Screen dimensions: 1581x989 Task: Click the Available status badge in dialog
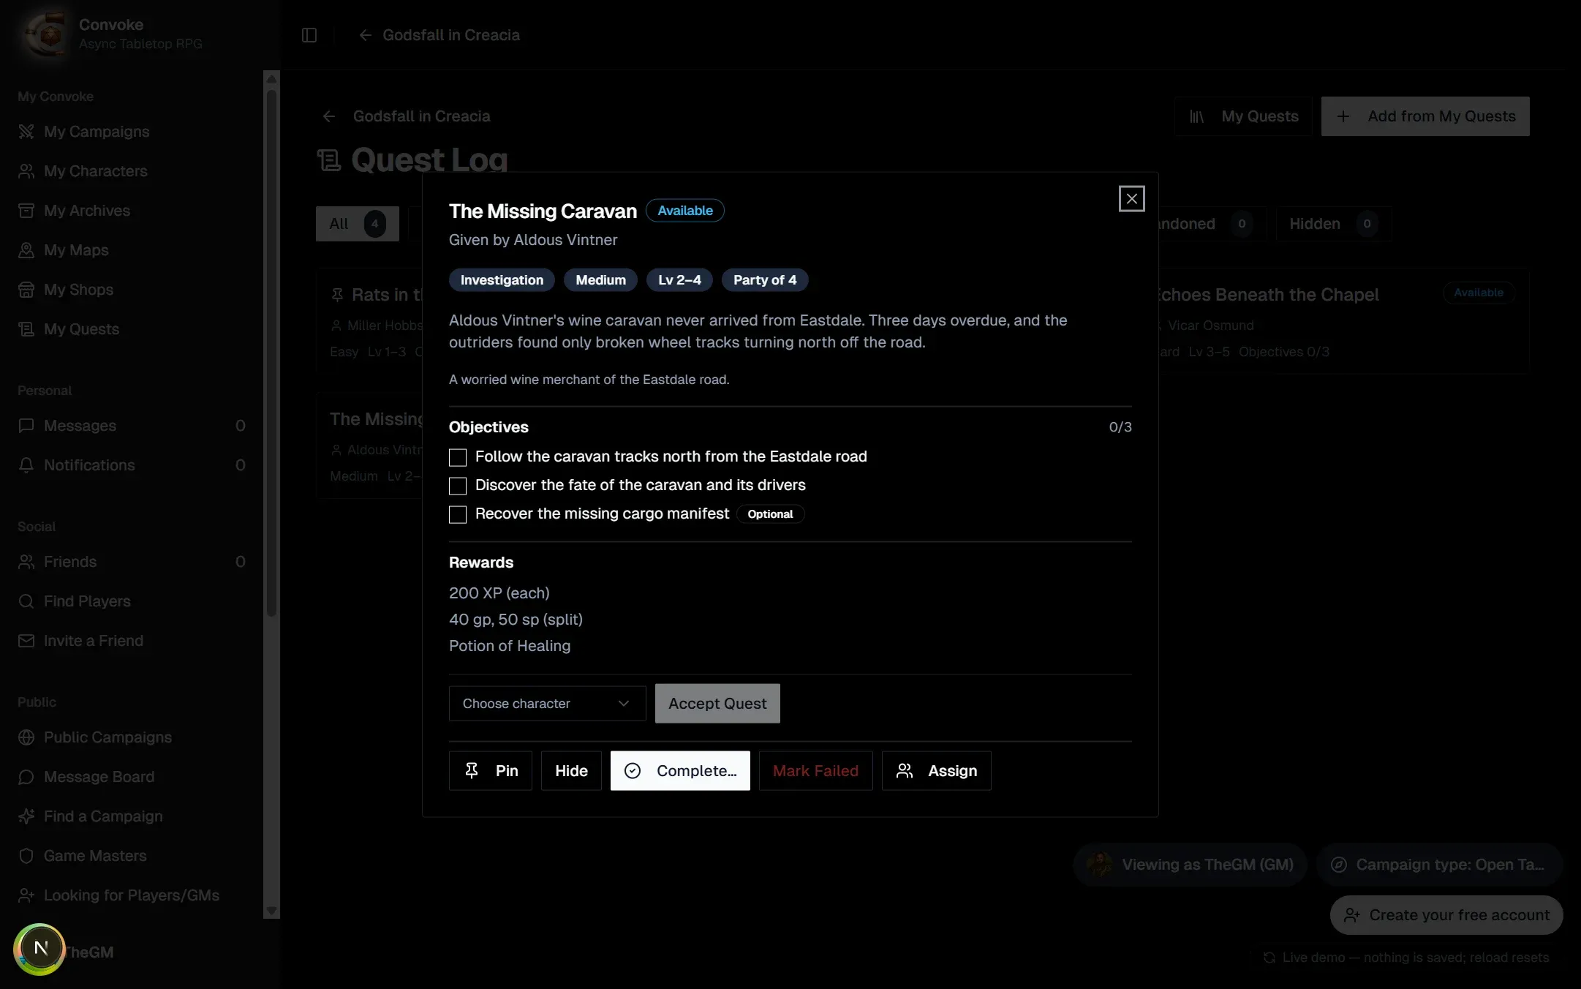685,211
